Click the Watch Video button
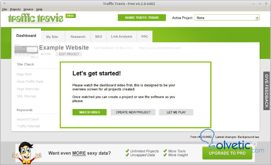 click(89, 112)
